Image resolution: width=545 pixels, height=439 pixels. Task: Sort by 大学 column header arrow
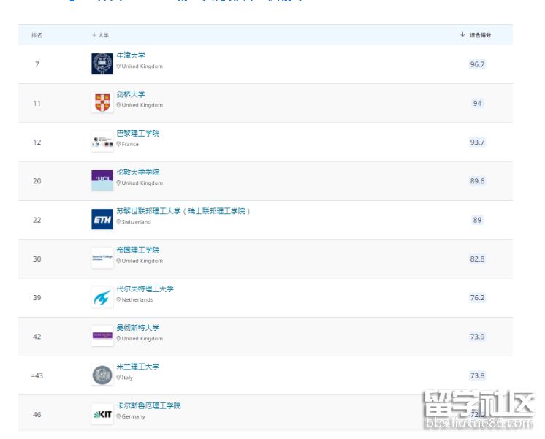[x=94, y=34]
